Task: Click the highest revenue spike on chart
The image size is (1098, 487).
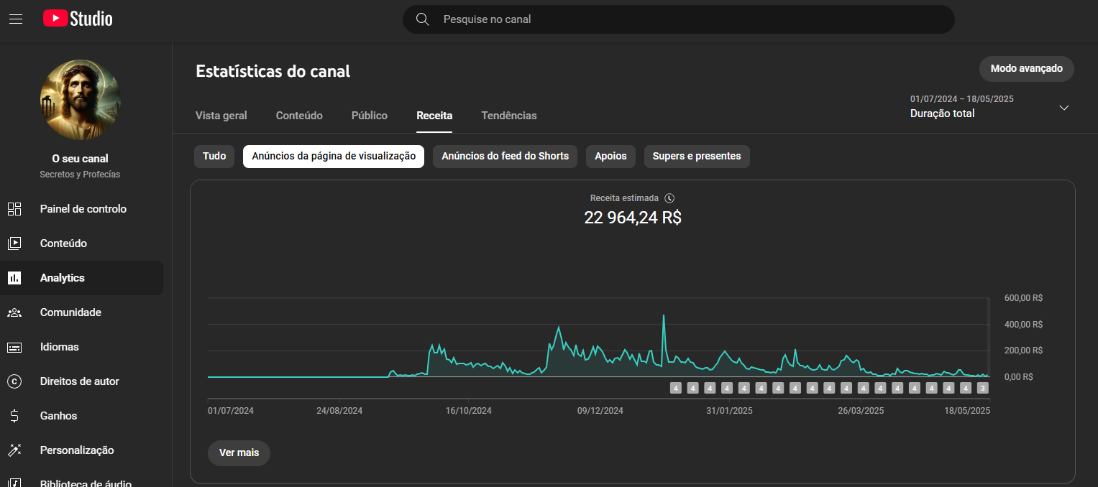Action: pyautogui.click(x=663, y=315)
